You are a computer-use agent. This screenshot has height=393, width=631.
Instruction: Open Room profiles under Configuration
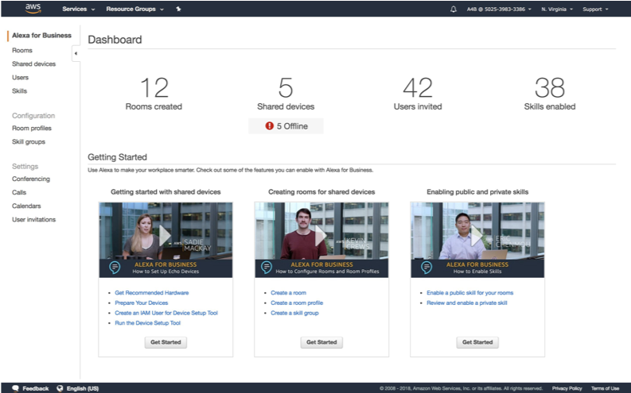[x=32, y=128]
